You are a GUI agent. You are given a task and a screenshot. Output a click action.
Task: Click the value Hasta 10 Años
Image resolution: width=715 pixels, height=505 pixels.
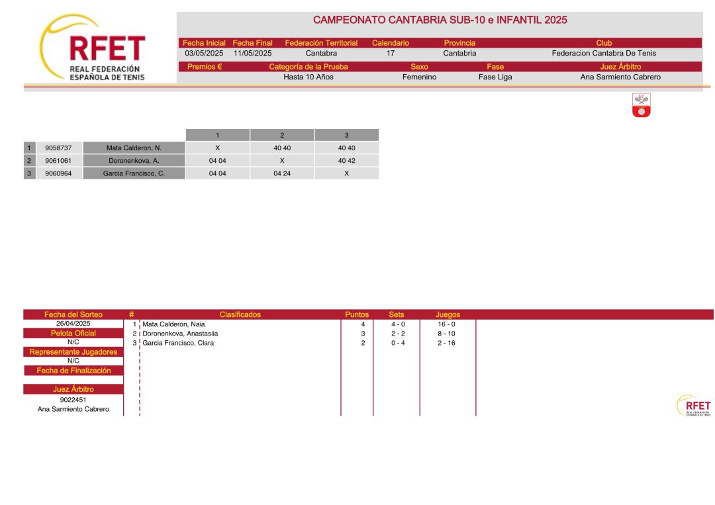[309, 77]
